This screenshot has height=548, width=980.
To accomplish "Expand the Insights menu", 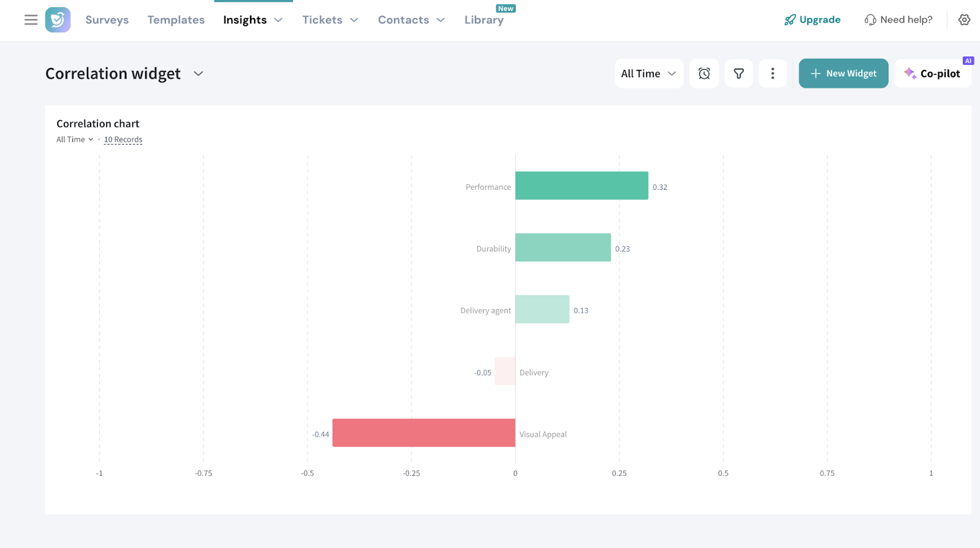I will coord(252,20).
